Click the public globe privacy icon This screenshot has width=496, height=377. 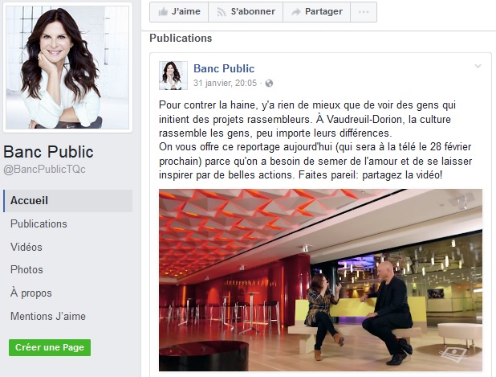click(x=269, y=84)
